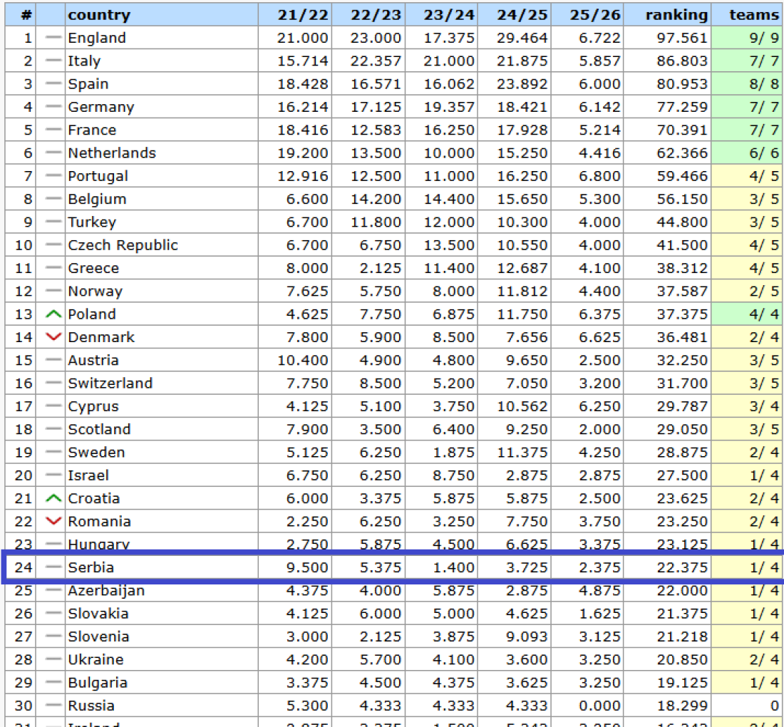Click the green up arrow beside Croatia

click(53, 498)
